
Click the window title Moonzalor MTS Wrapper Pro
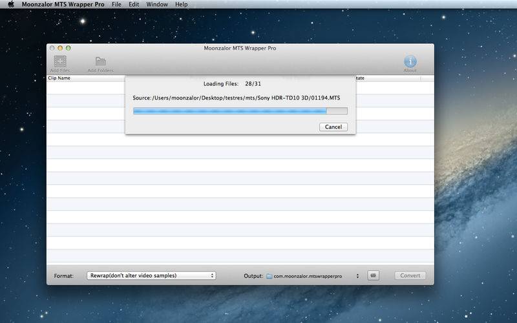[x=240, y=48]
